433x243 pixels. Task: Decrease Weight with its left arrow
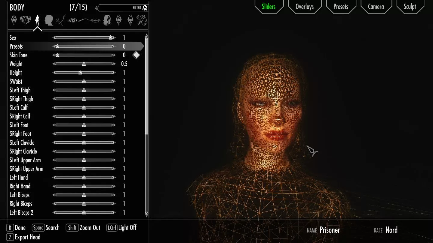[x=54, y=64]
